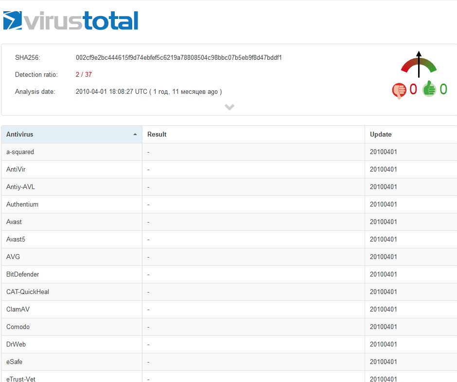
Task: Click the Comodo row name
Action: 18,327
